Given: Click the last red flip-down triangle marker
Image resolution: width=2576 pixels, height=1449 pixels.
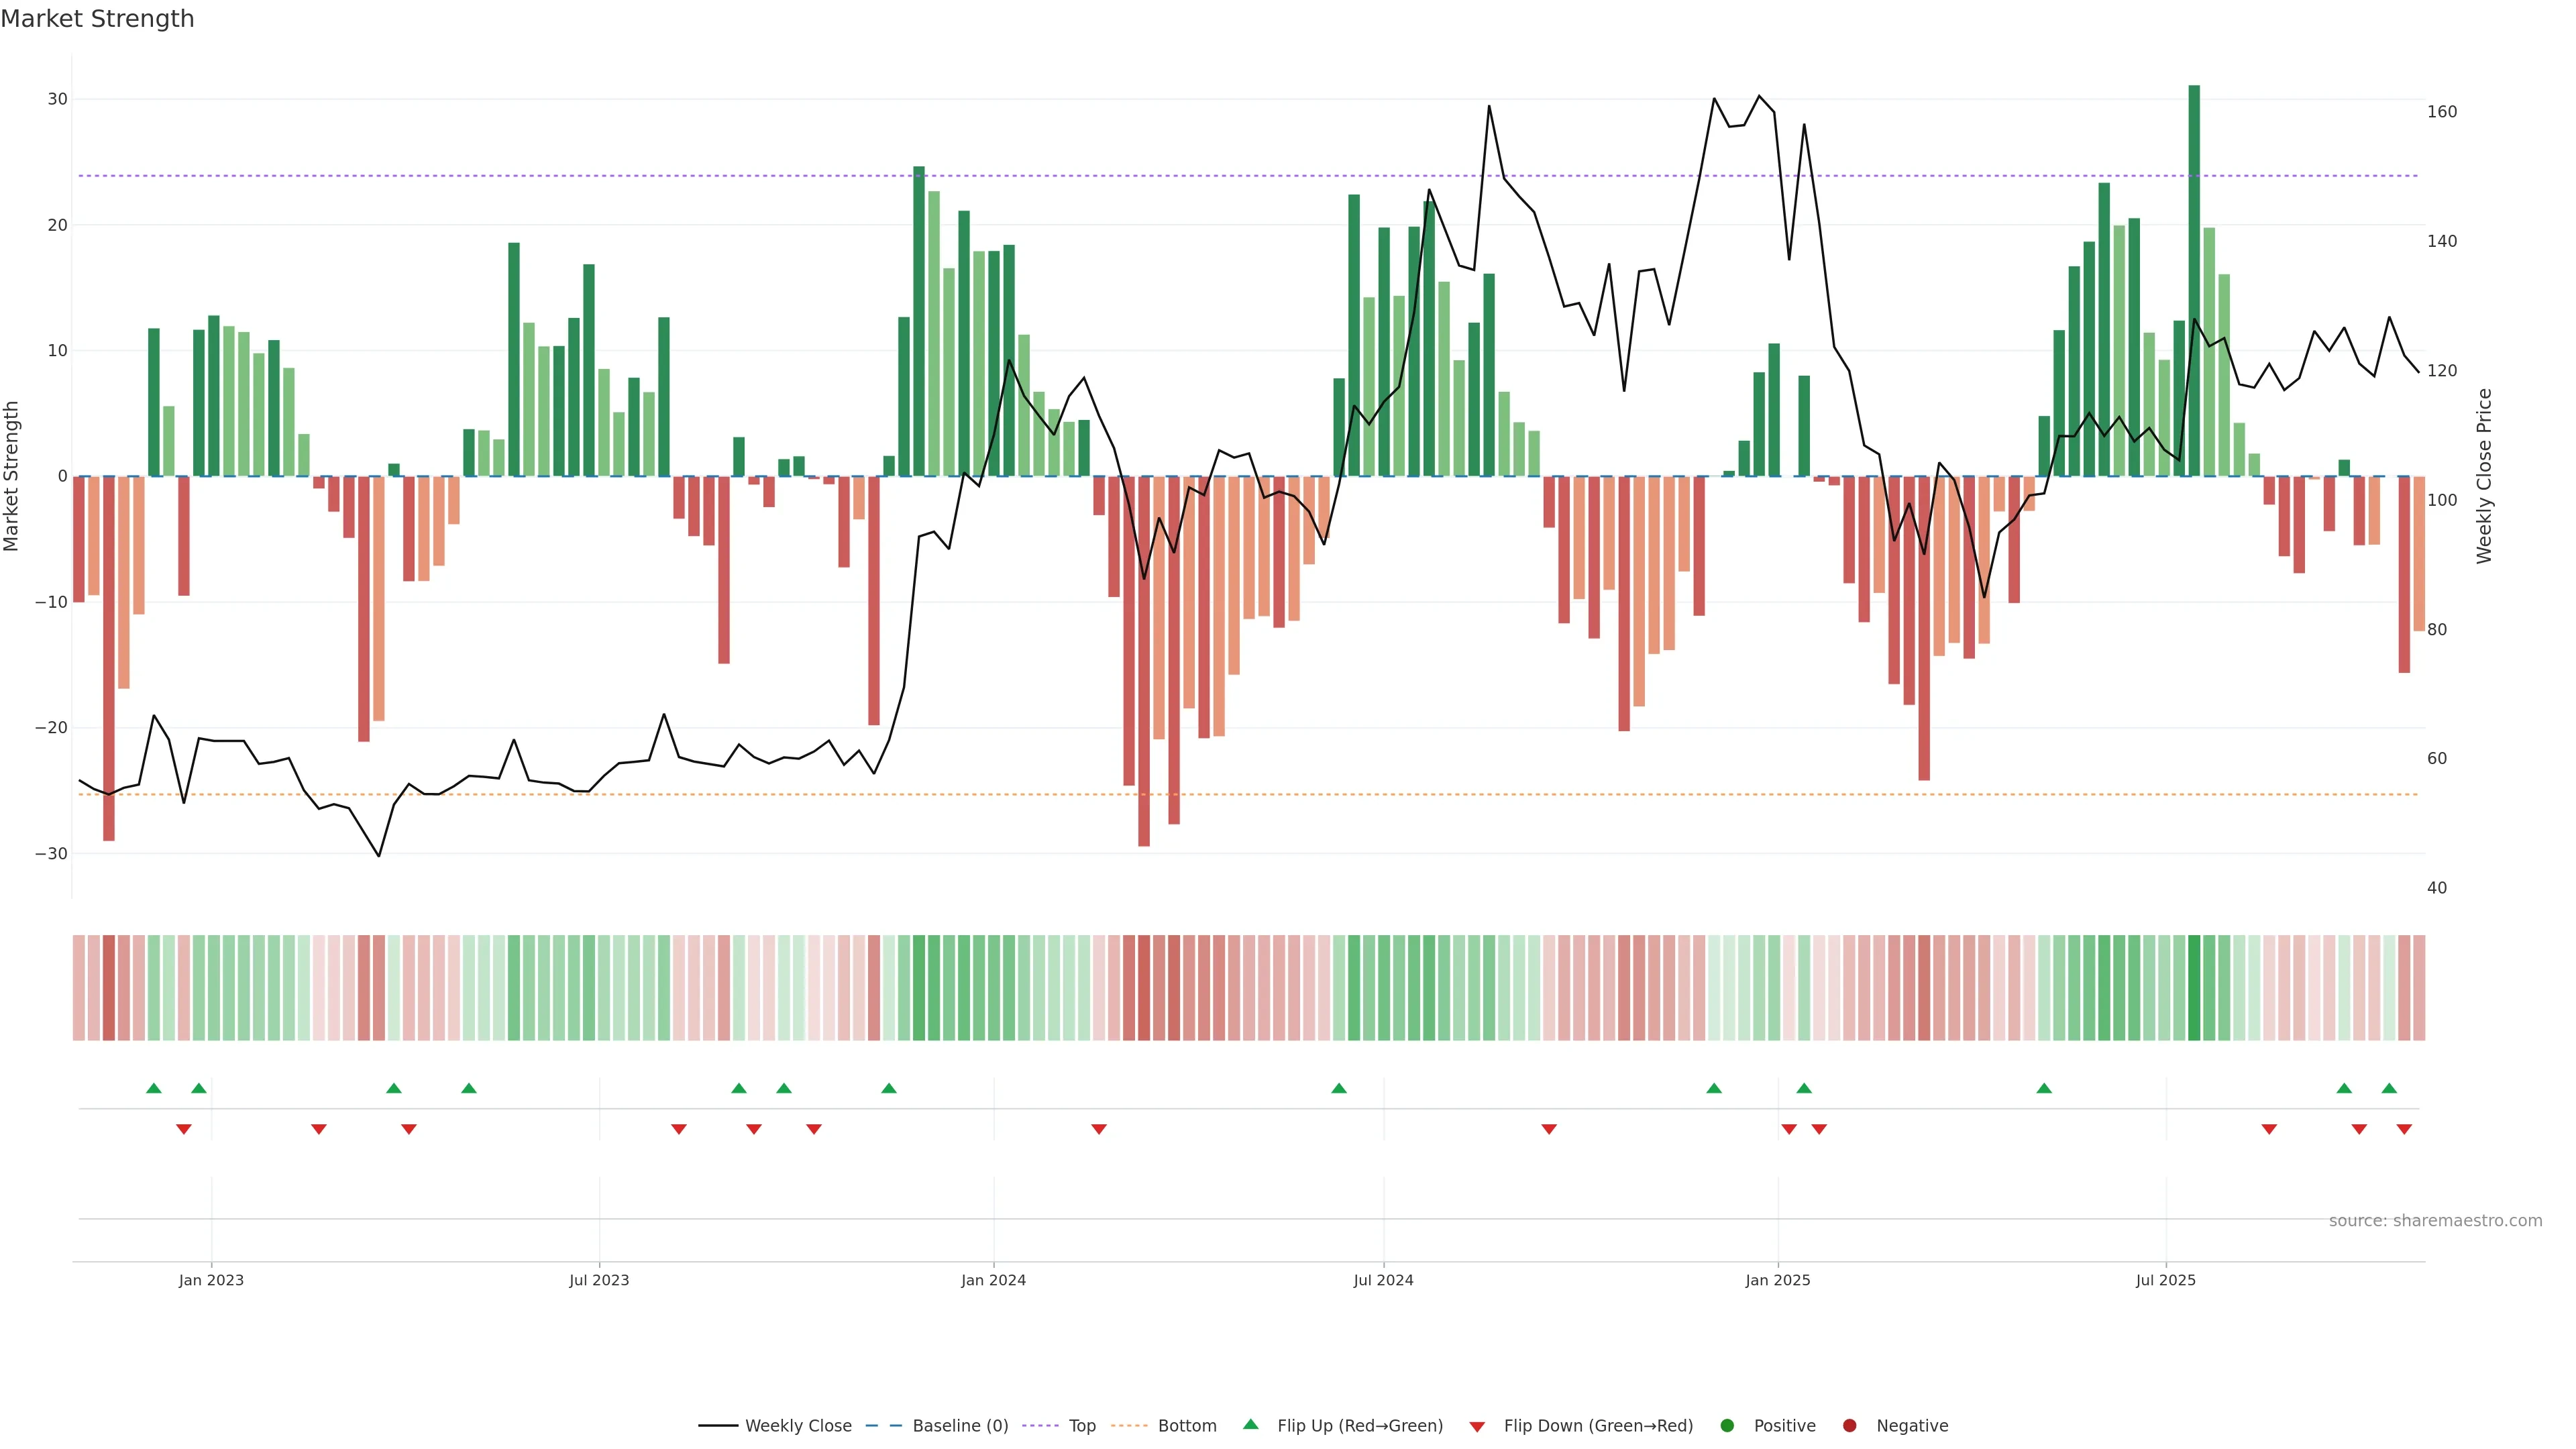Looking at the screenshot, I should point(2404,1129).
